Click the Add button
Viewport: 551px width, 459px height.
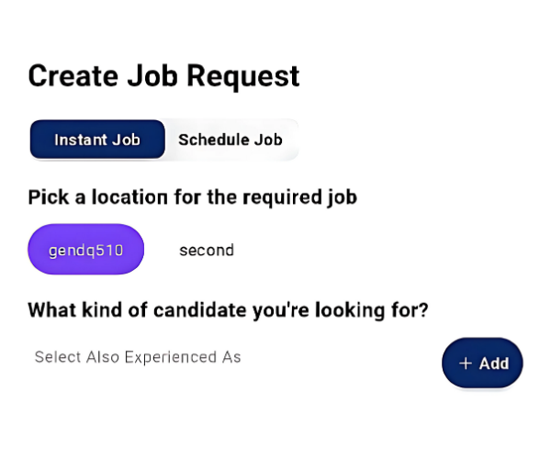482,364
